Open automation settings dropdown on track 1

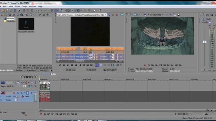pos(28,83)
